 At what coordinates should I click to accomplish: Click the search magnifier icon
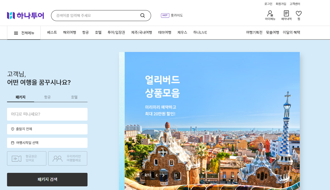click(x=142, y=15)
